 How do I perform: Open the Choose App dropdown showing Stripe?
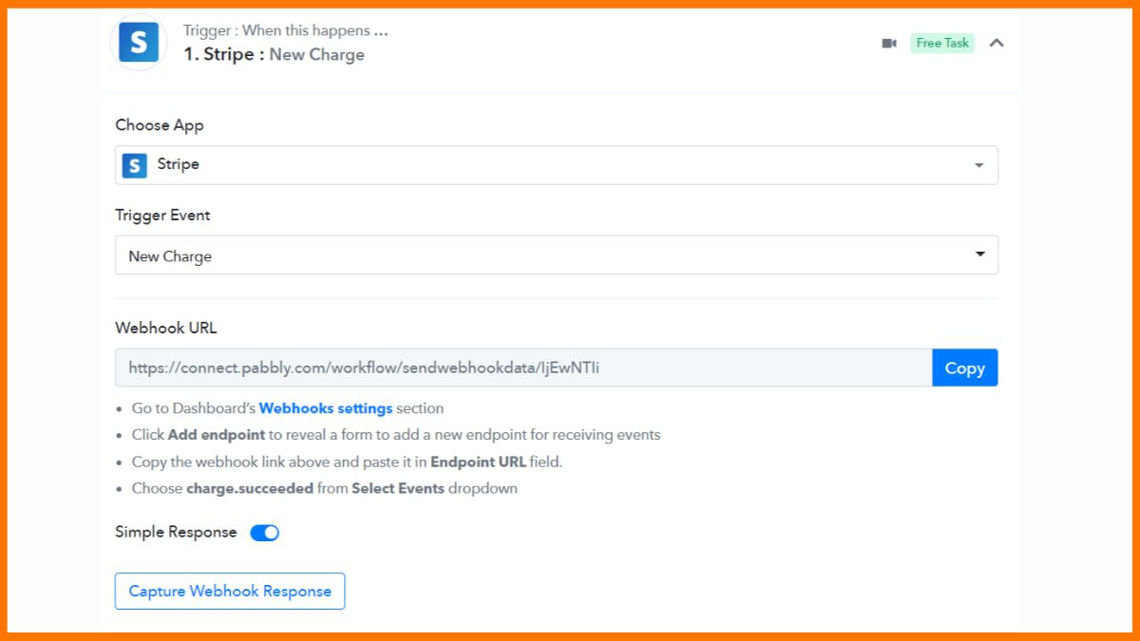pyautogui.click(x=557, y=165)
